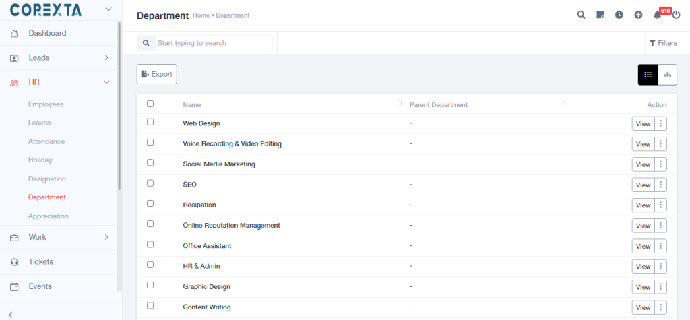This screenshot has height=320, width=690.
Task: Switch to hierarchy tree view
Action: pyautogui.click(x=667, y=75)
